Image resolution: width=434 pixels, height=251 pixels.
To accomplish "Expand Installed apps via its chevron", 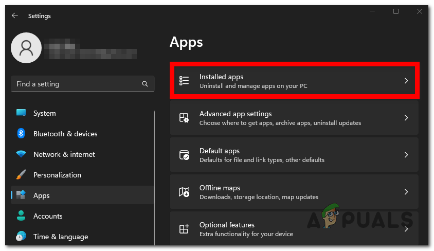I will [x=406, y=81].
